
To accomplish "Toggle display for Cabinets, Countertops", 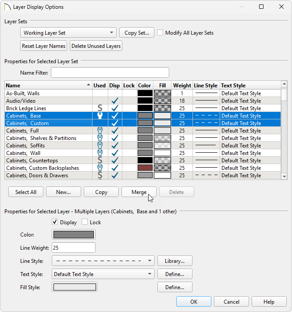I will coord(115,160).
